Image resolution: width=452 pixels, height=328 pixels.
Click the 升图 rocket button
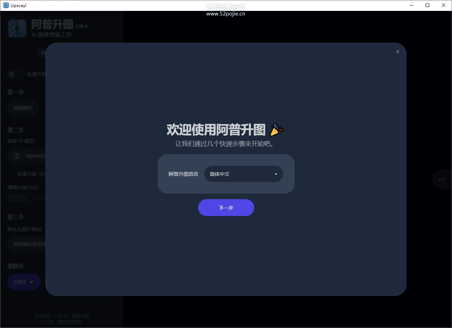[x=24, y=282]
